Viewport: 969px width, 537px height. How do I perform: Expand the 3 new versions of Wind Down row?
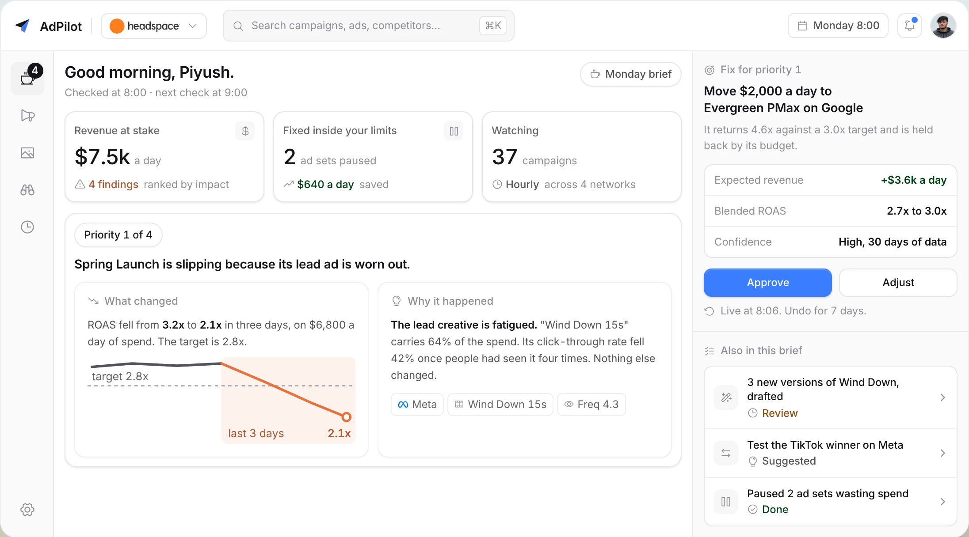(x=830, y=397)
